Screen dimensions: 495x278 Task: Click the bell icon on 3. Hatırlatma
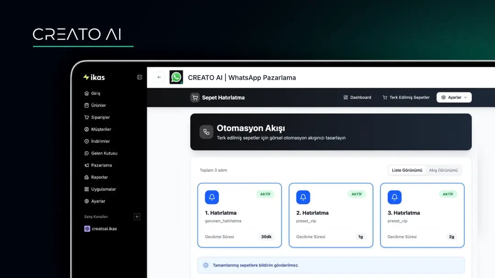pos(395,197)
